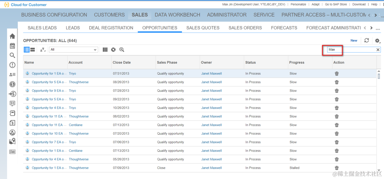
Task: Go to the Business Configuration work center
Action: [x=54, y=15]
